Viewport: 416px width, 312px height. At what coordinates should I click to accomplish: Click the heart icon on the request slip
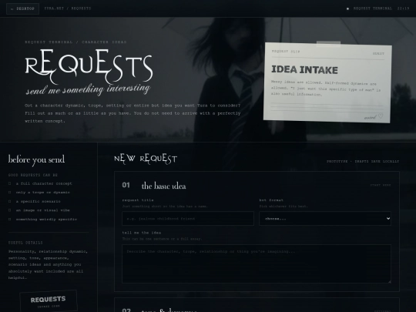(381, 116)
